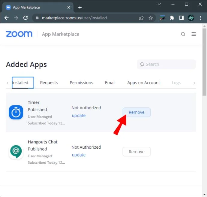Minimize the browser window
Viewport: 207px width, 197px height.
(173, 4)
